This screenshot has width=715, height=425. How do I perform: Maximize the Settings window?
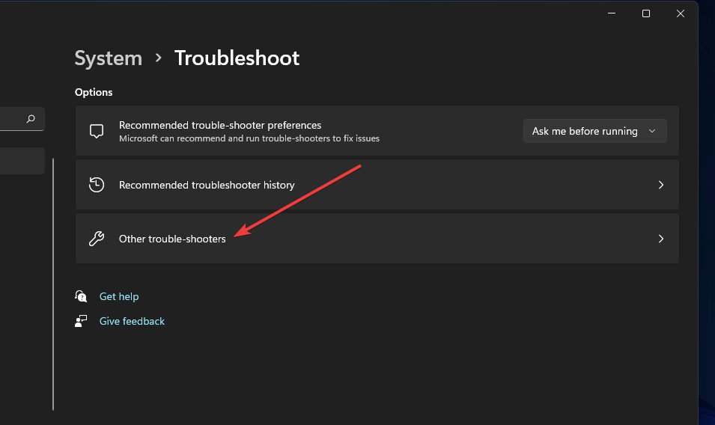(645, 13)
